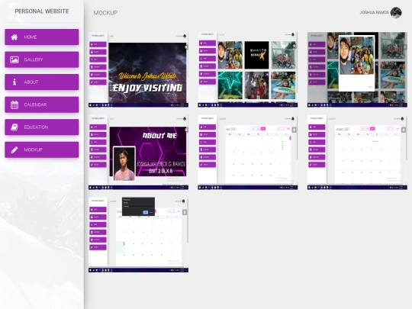
Task: Select the Mockup menu item
Action: pos(42,150)
